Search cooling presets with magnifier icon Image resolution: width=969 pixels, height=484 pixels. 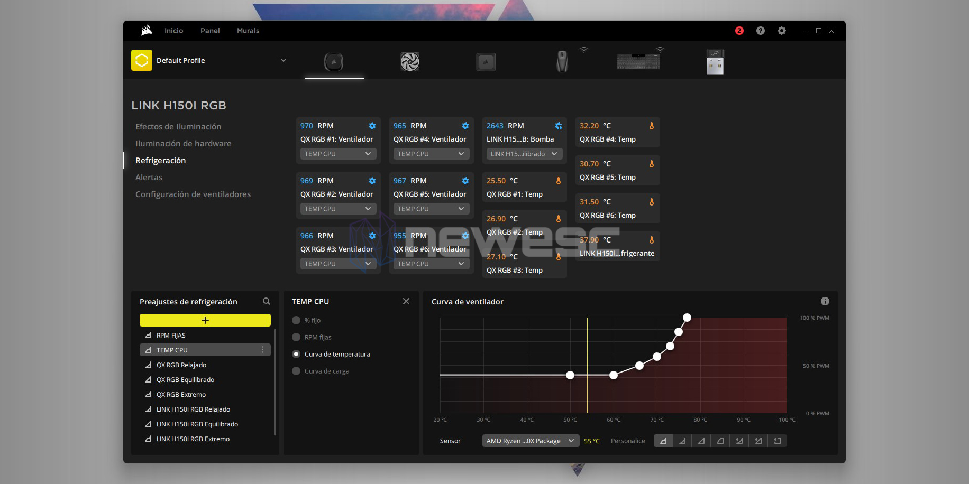(267, 301)
